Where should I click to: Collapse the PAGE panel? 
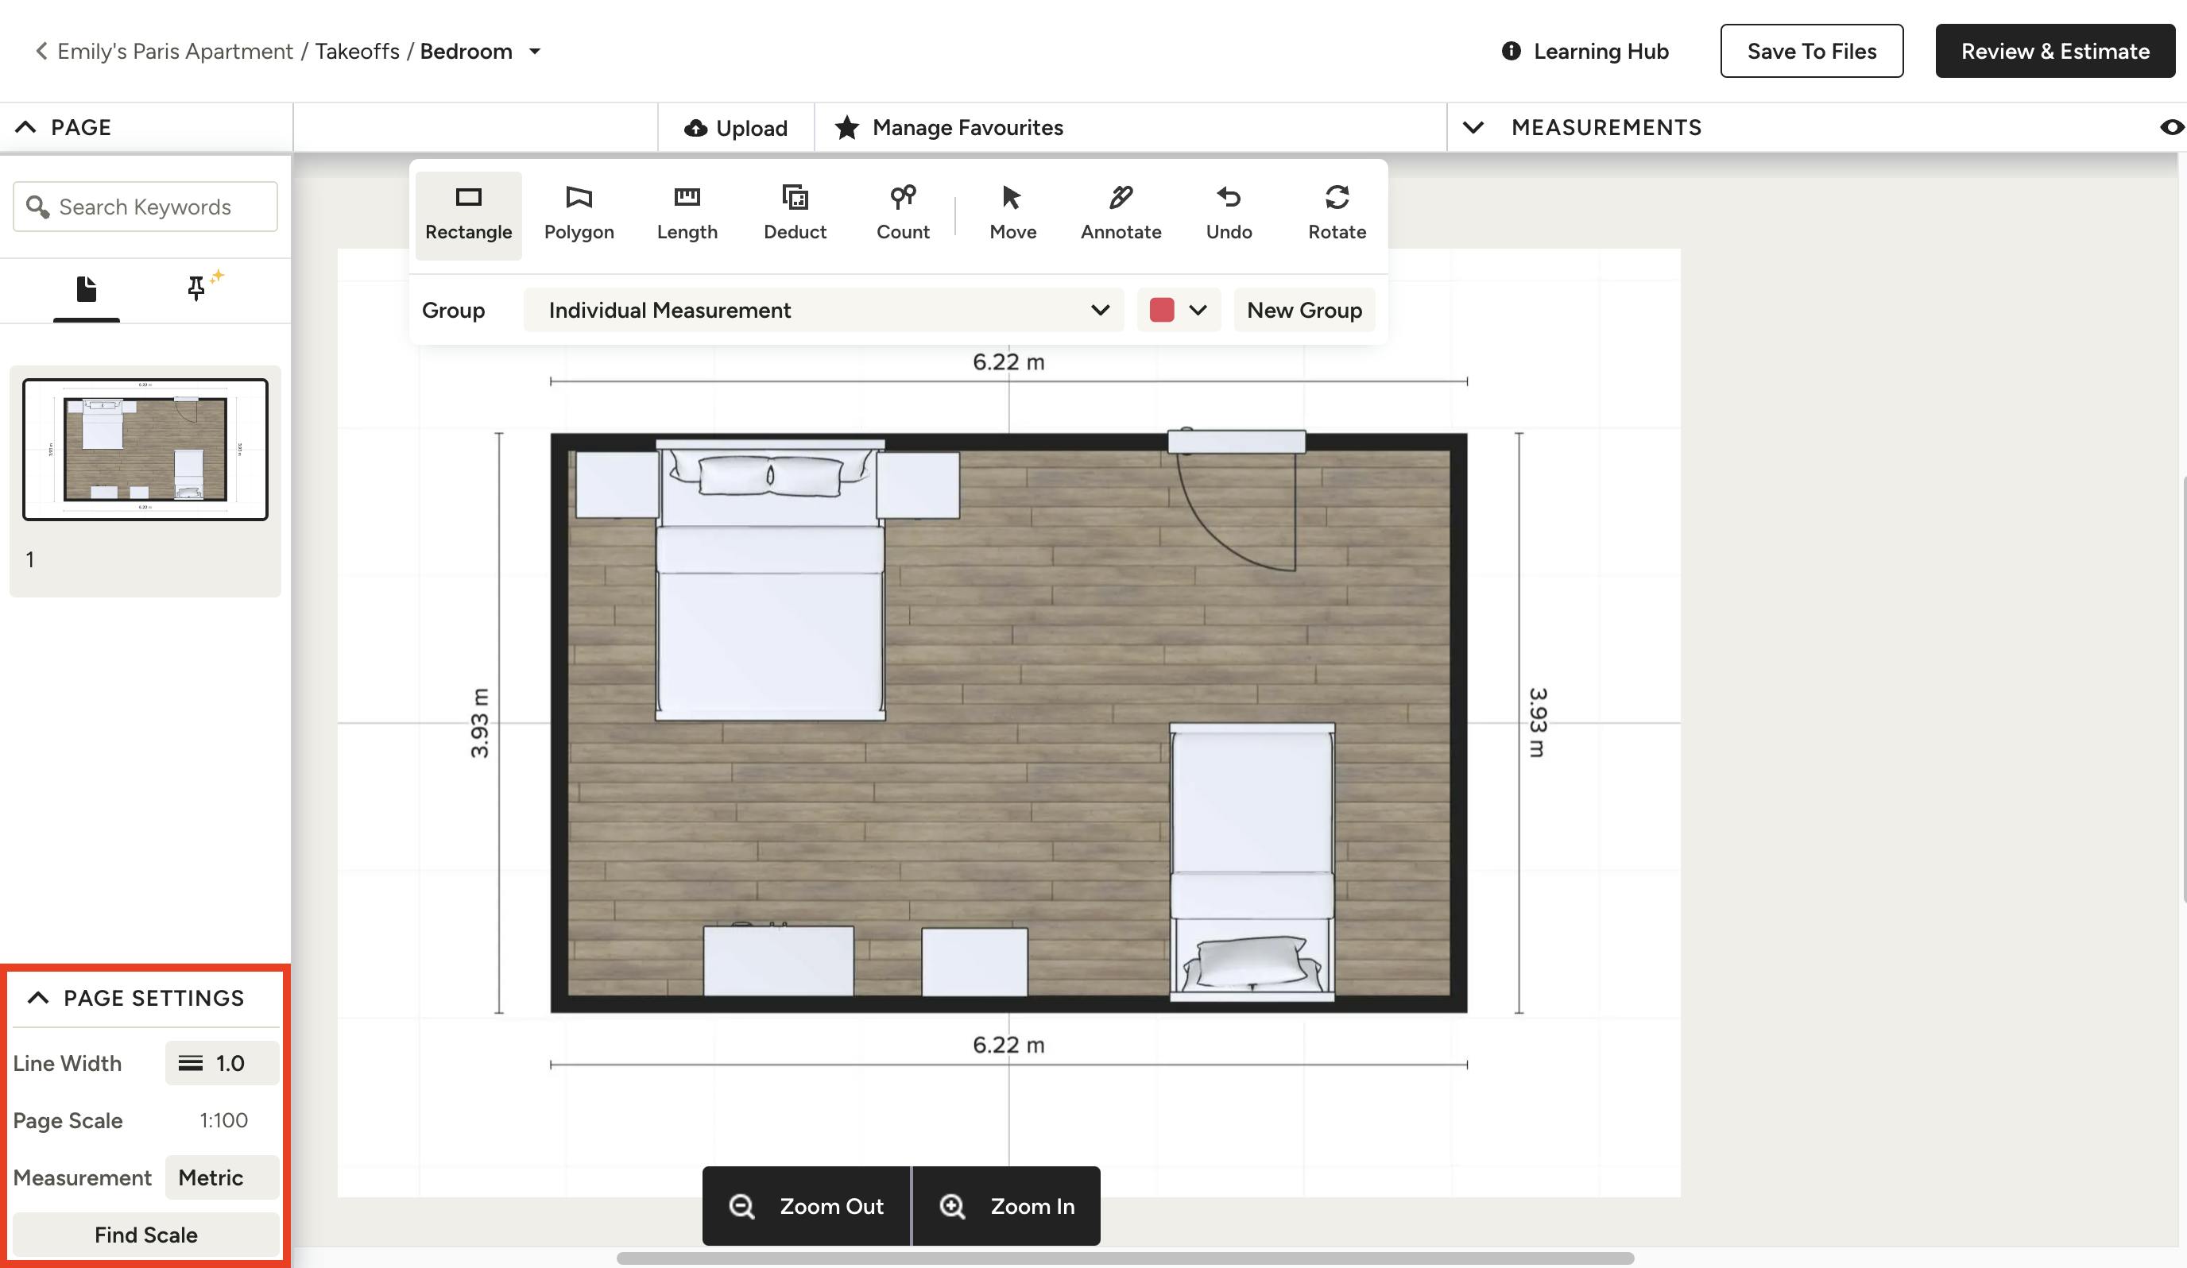[x=26, y=128]
